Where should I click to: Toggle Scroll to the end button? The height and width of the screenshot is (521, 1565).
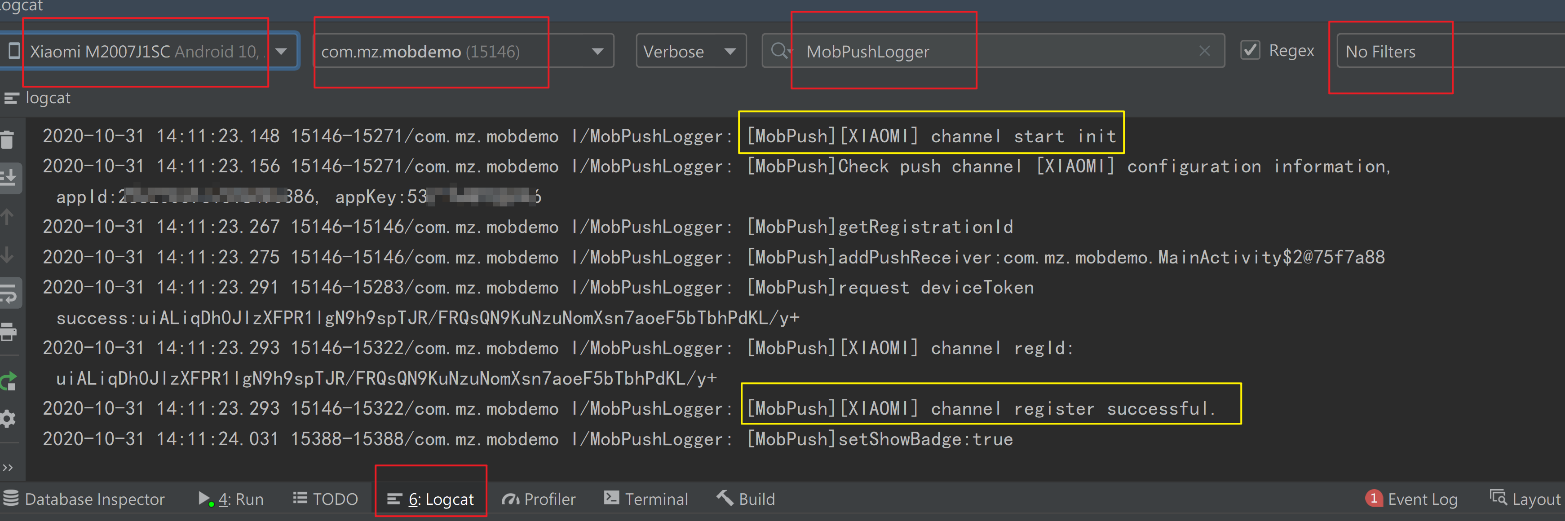(x=9, y=177)
